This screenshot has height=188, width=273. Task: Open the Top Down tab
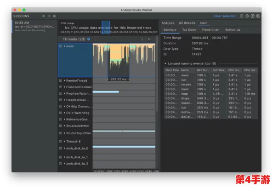(189, 30)
